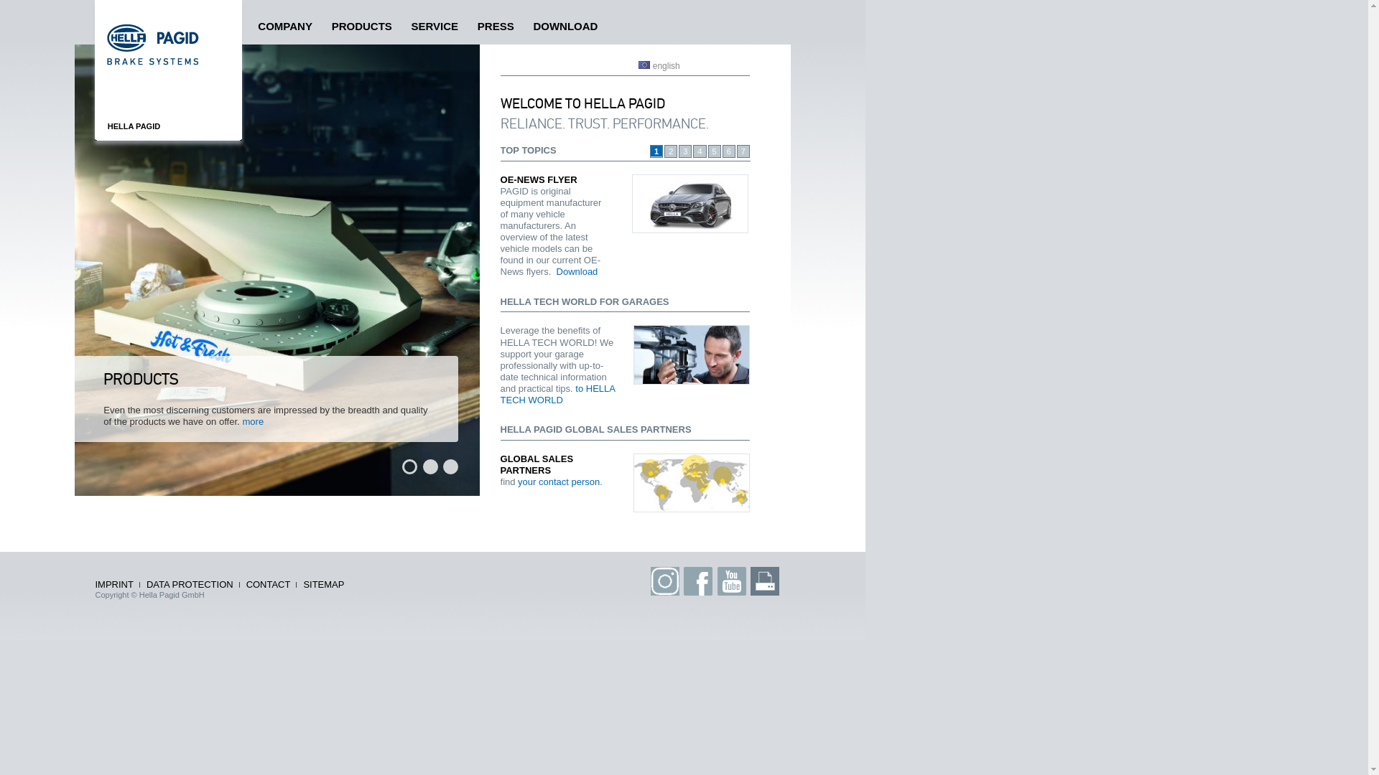Click the HELLA TECH WORLD FOR GARAGES heading
Image resolution: width=1379 pixels, height=775 pixels.
click(x=585, y=302)
